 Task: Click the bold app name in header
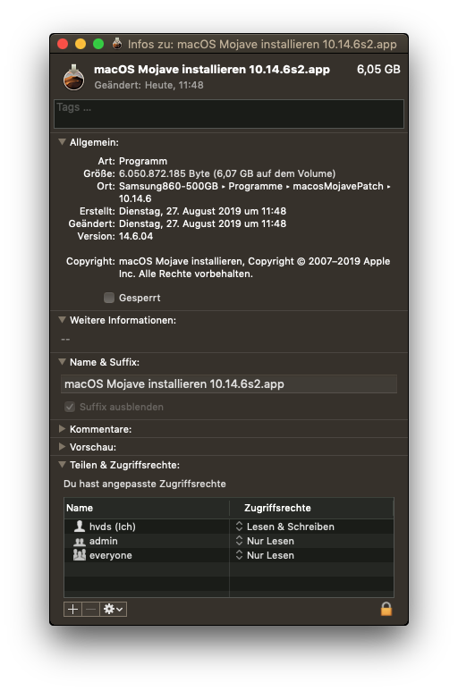(212, 70)
